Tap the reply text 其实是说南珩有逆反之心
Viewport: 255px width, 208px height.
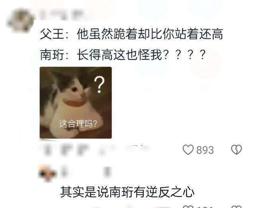127,192
